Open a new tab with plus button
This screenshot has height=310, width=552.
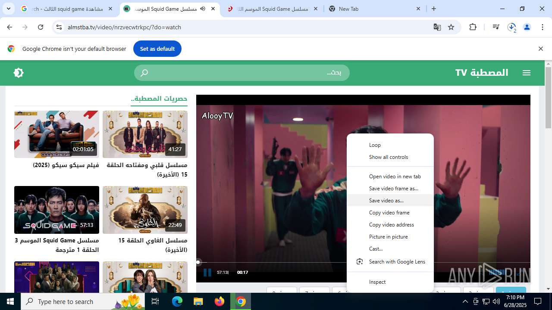pos(434,9)
